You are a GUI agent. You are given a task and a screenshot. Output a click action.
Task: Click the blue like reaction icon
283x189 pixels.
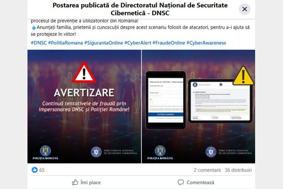[35, 170]
